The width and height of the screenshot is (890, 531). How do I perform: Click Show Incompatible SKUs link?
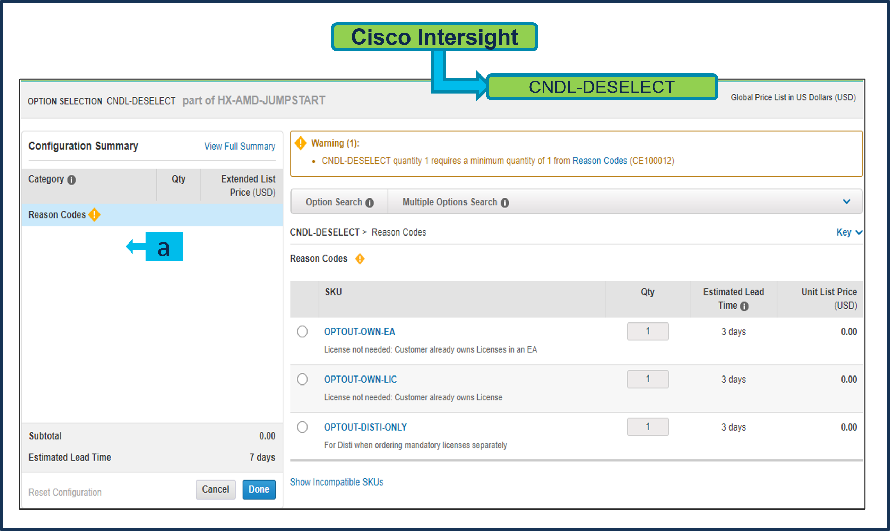tap(337, 482)
